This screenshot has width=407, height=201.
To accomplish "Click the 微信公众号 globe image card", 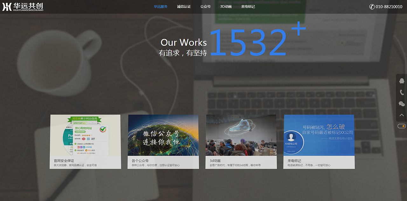I will pos(163,135).
